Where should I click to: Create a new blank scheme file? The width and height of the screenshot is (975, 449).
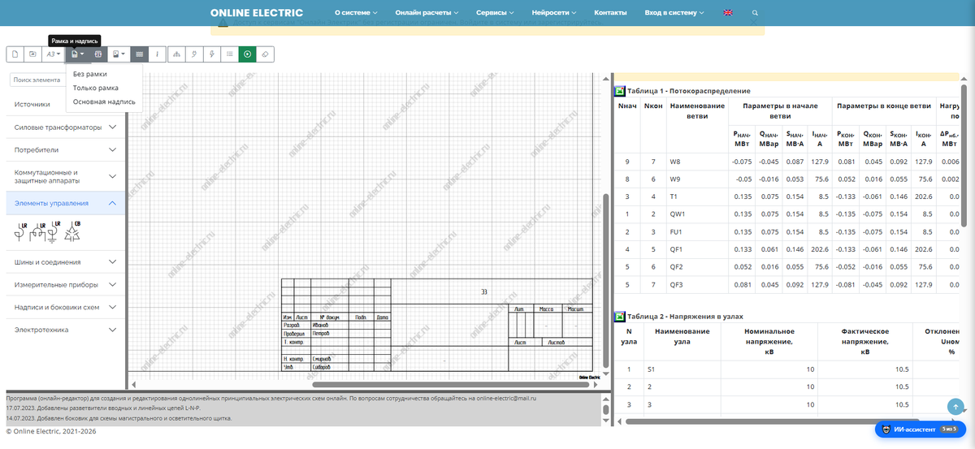pos(15,54)
